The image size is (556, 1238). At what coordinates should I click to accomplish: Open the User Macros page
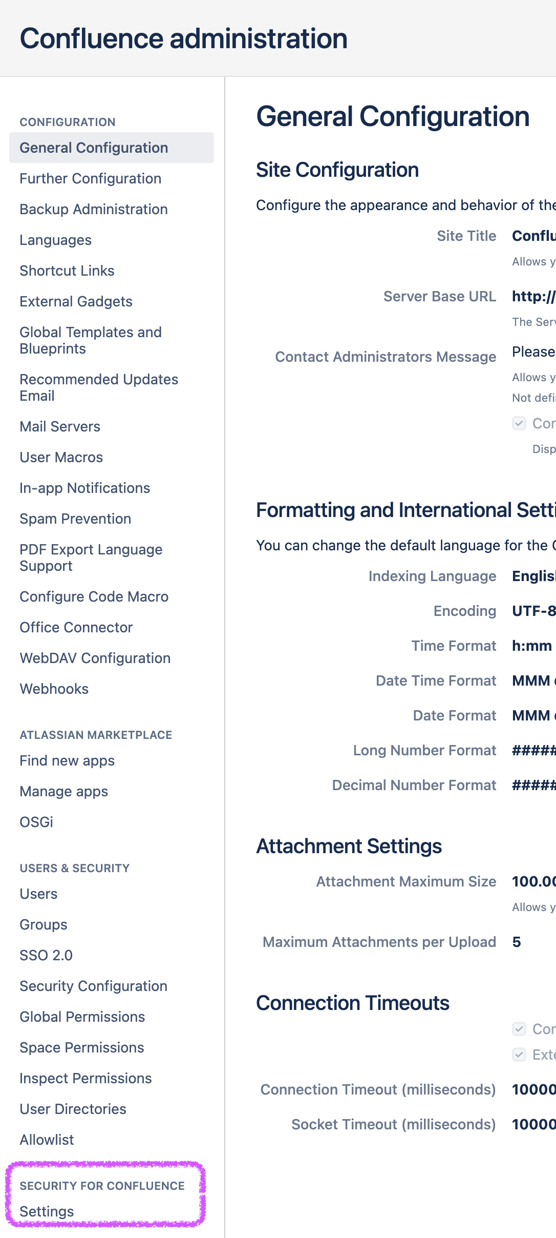[x=61, y=457]
